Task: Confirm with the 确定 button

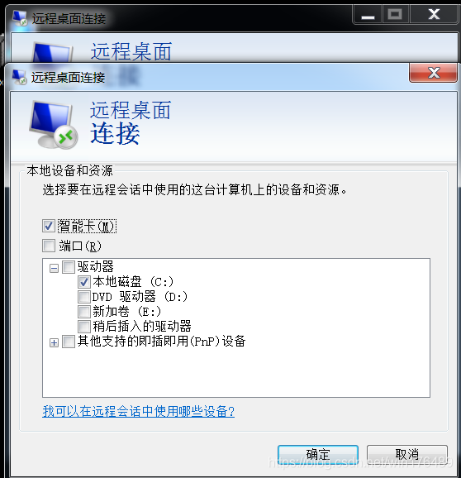Action: coord(318,455)
